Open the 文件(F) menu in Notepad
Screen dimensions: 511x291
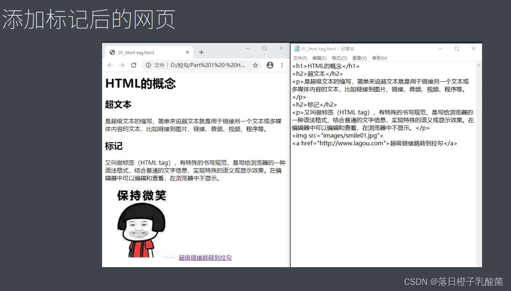click(300, 58)
